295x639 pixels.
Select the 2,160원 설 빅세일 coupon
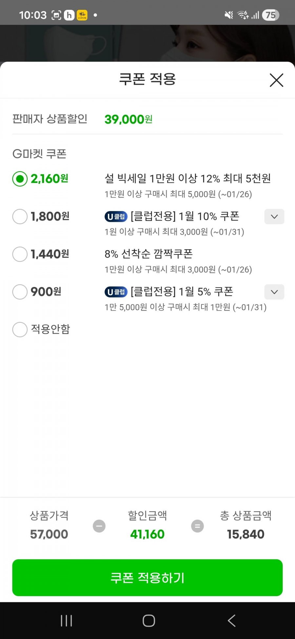coord(20,179)
